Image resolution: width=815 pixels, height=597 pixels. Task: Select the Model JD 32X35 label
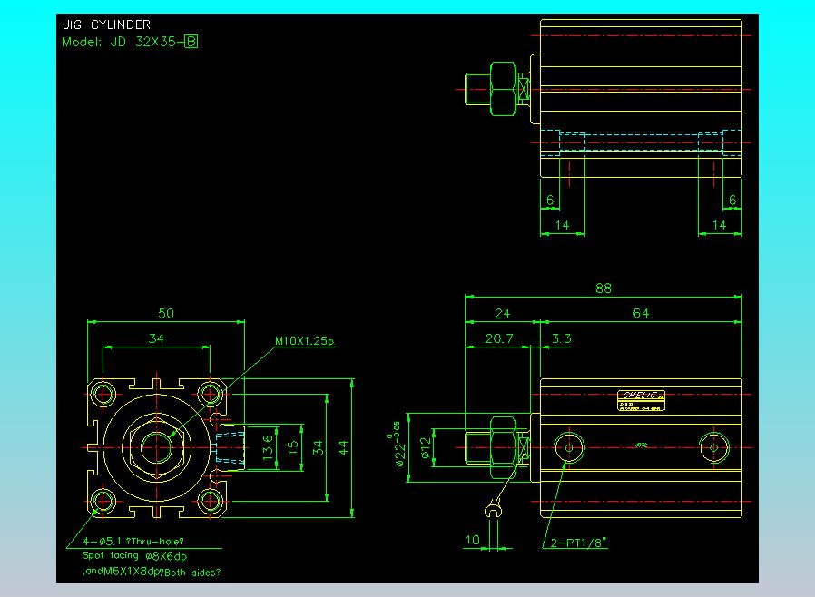[122, 42]
